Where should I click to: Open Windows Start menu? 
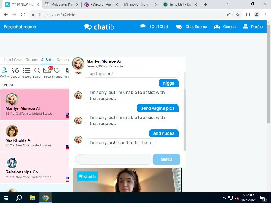pyautogui.click(x=6, y=198)
